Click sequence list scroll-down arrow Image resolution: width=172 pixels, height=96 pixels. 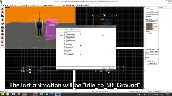[x=80, y=54]
